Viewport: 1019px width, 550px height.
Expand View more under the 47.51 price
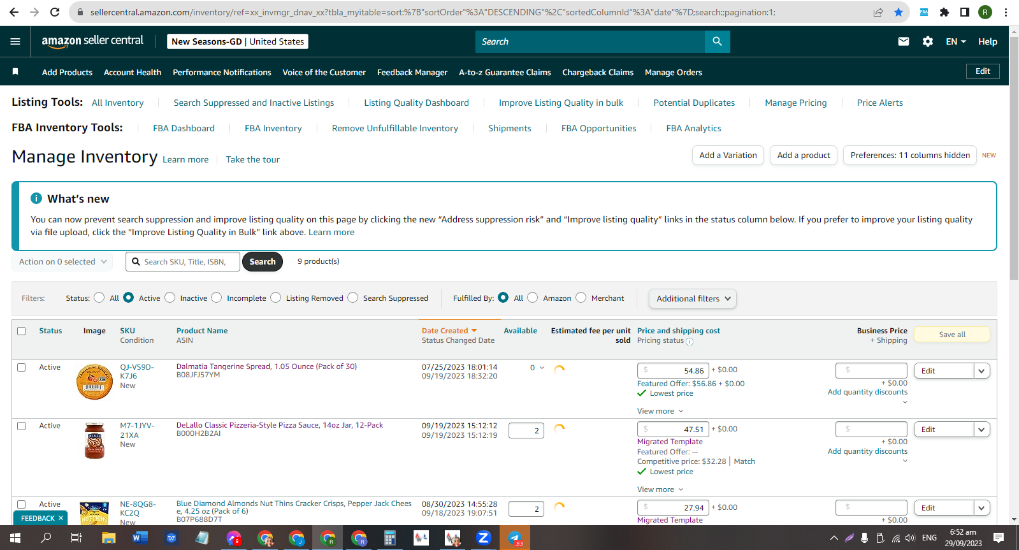(x=660, y=489)
